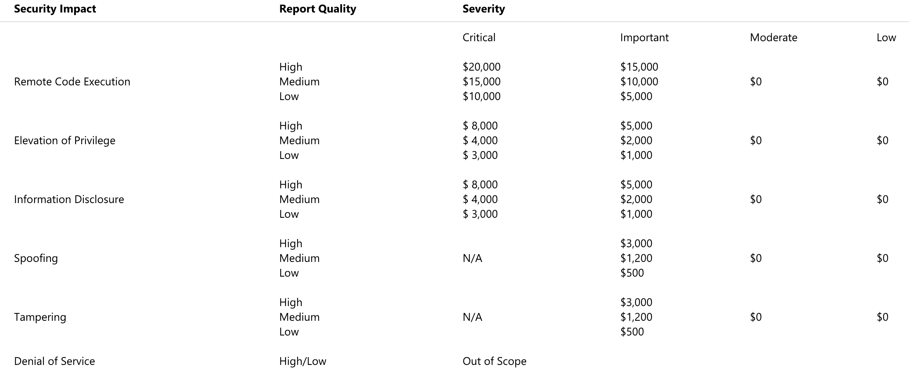Select the Critical severity subheading
This screenshot has width=909, height=387.
[479, 38]
